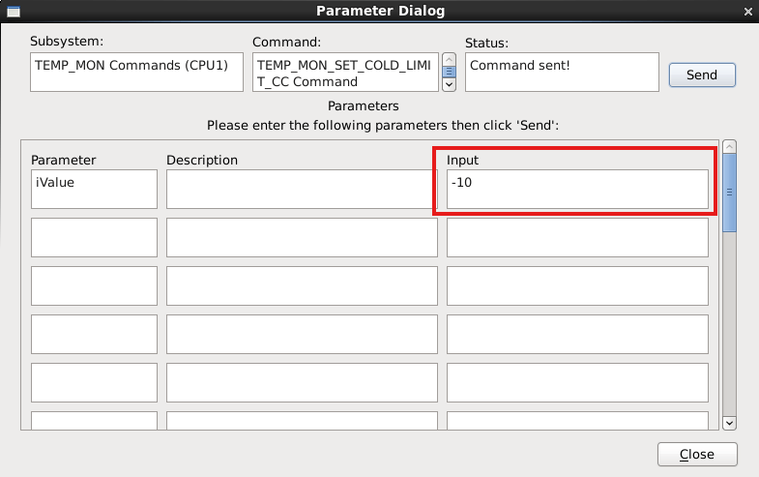The width and height of the screenshot is (759, 477).
Task: Select the empty Parameter field in second row
Action: pyautogui.click(x=94, y=237)
